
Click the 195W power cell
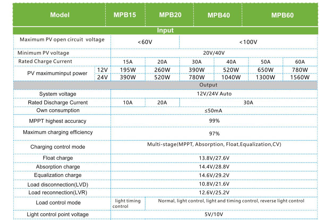point(128,70)
